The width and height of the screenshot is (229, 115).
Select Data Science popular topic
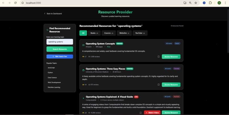[x=52, y=78]
